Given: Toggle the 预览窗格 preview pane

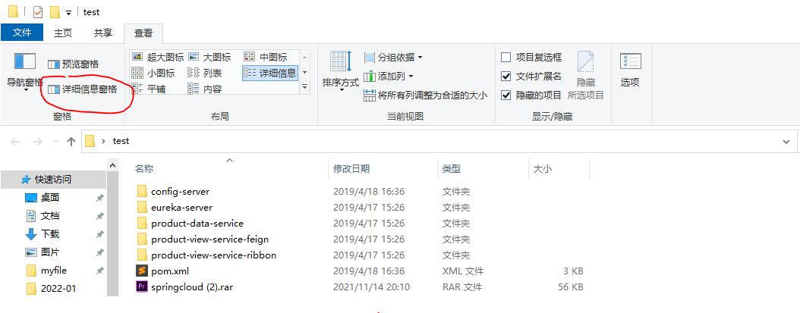Looking at the screenshot, I should pos(73,64).
